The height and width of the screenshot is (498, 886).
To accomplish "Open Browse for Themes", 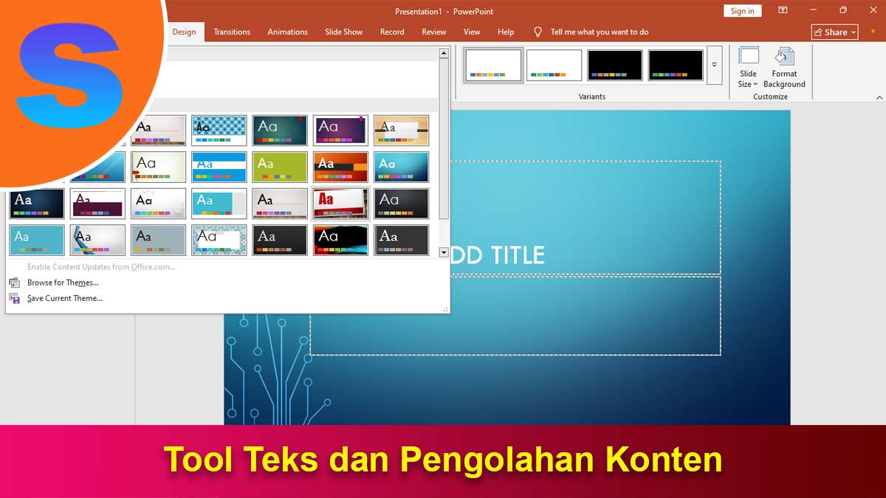I will (63, 283).
